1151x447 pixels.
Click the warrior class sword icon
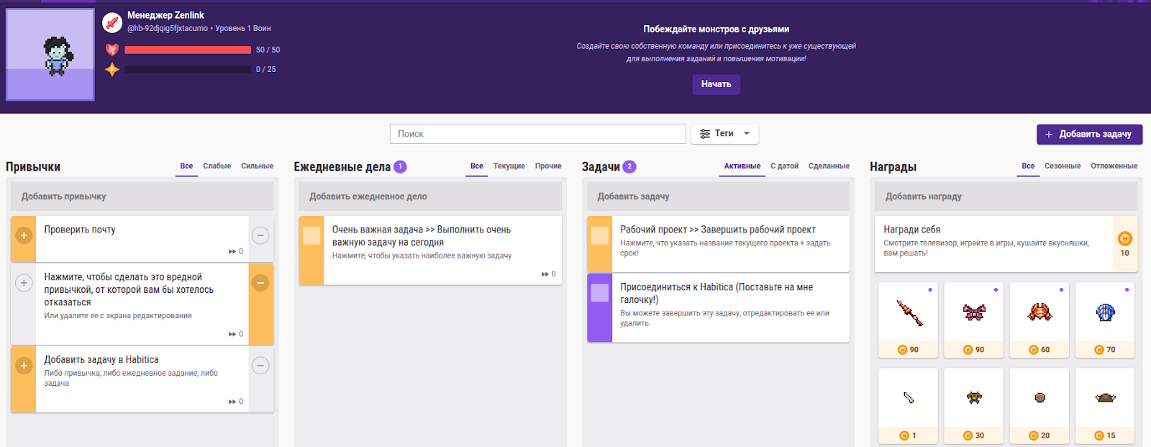pos(112,22)
